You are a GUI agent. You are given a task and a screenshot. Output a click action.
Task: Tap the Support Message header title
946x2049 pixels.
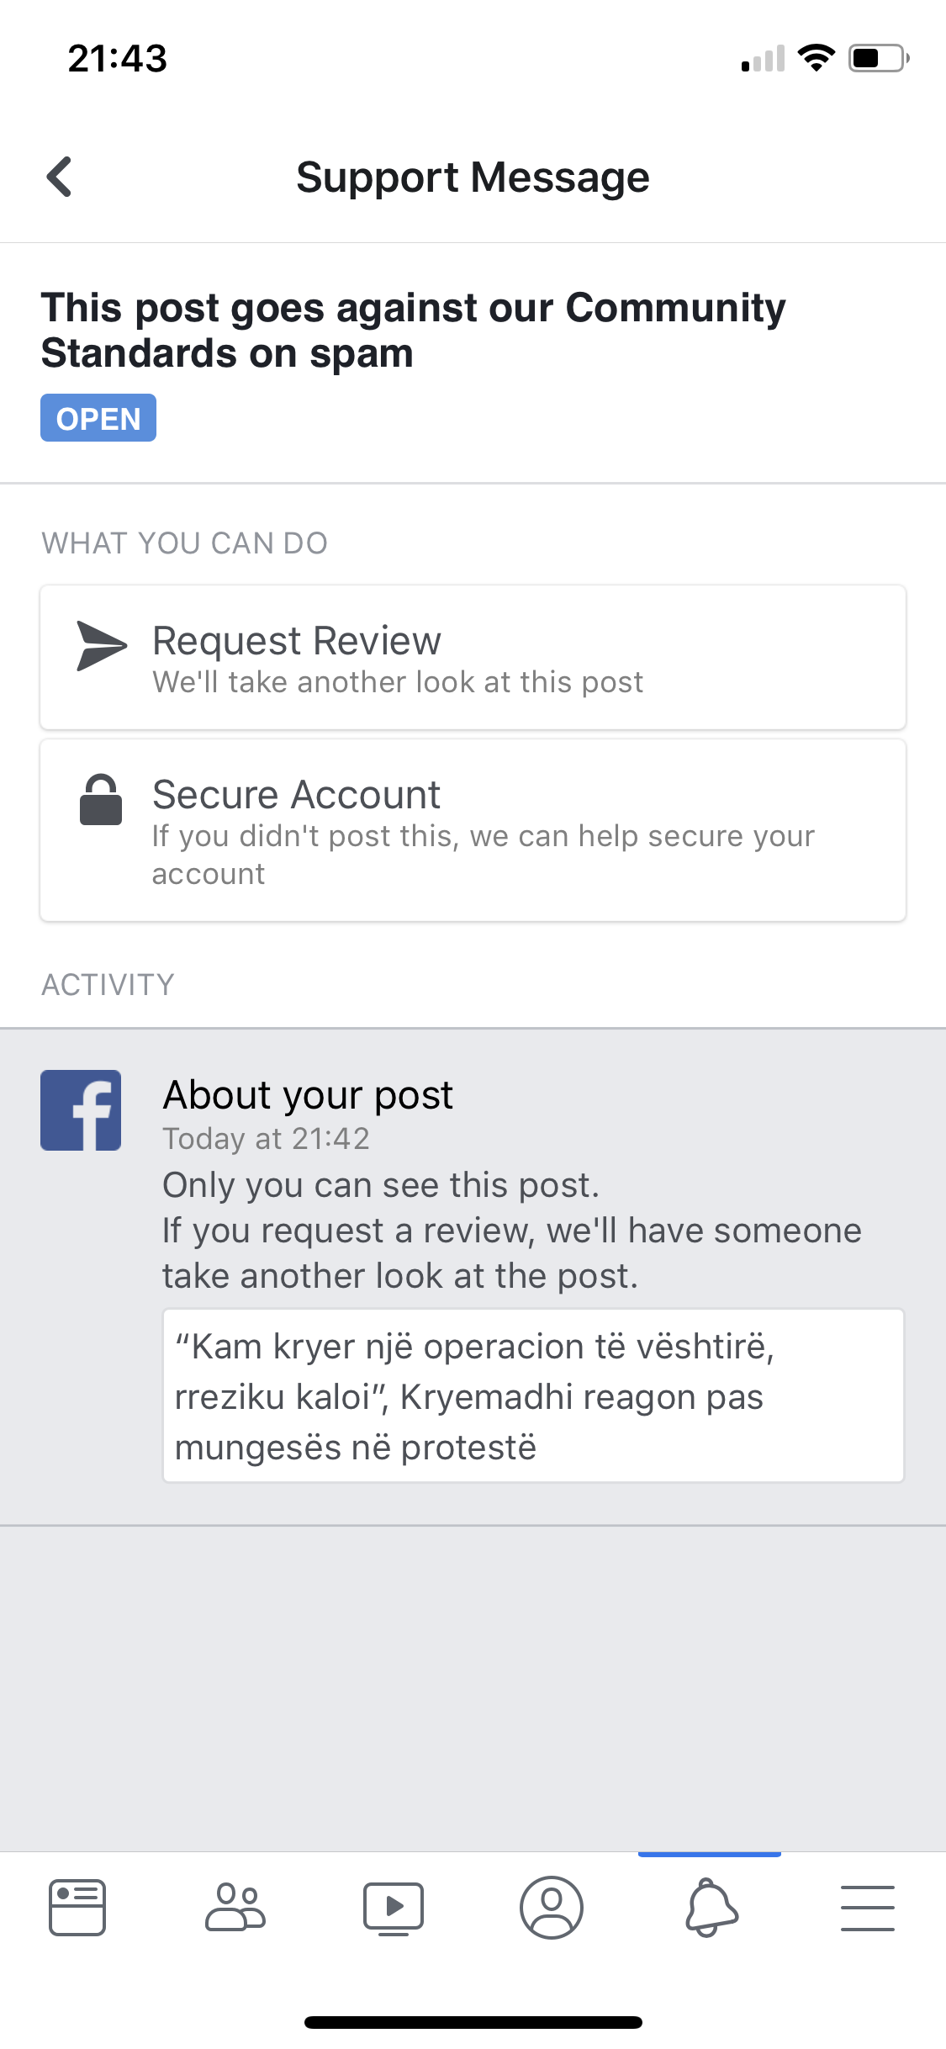473,177
